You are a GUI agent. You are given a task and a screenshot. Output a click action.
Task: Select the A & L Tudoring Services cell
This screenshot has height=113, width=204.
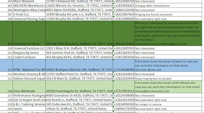click(29, 104)
